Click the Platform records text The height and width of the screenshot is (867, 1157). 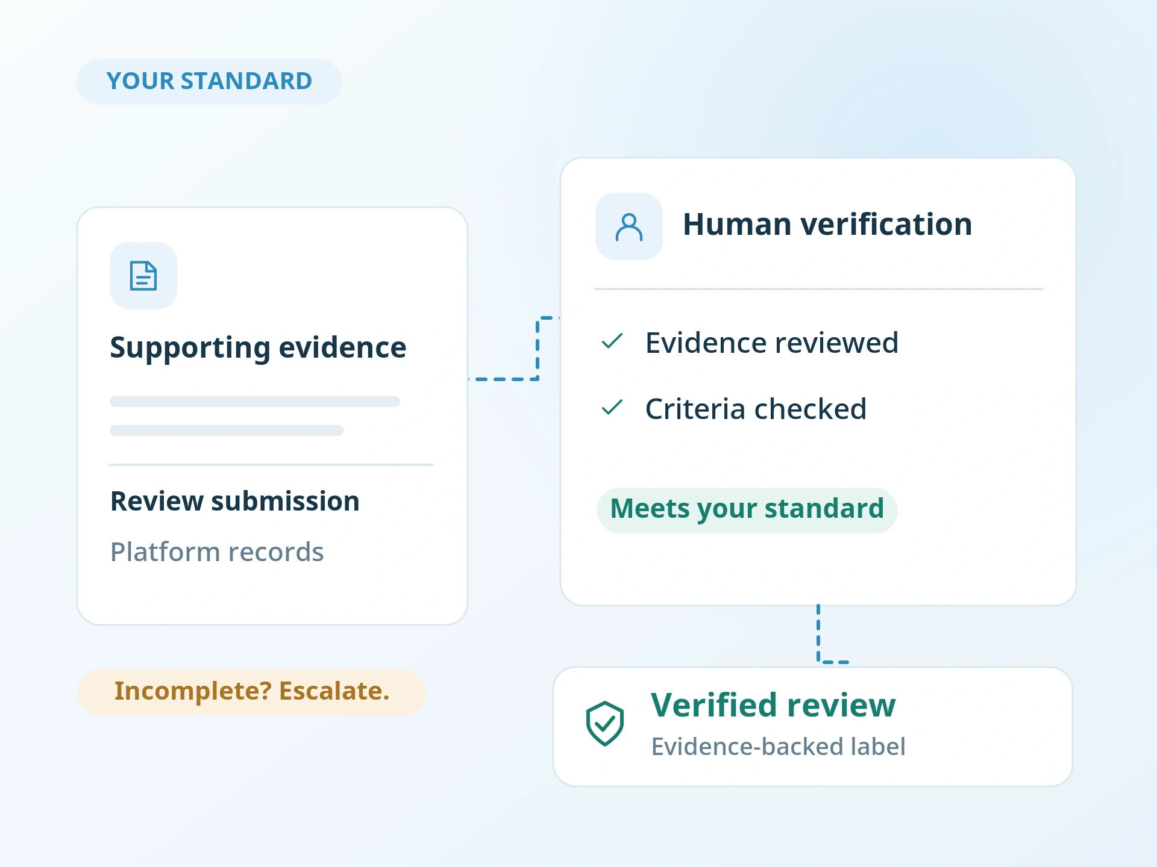pos(217,552)
